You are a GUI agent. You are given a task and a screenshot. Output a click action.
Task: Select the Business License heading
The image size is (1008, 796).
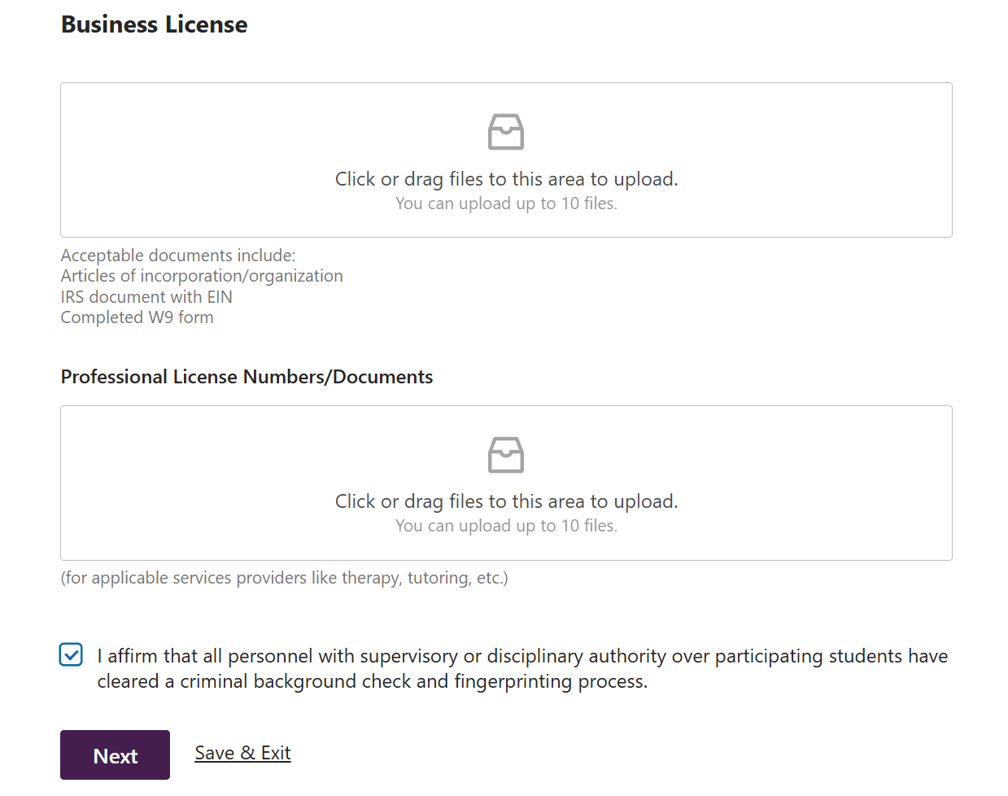click(155, 24)
